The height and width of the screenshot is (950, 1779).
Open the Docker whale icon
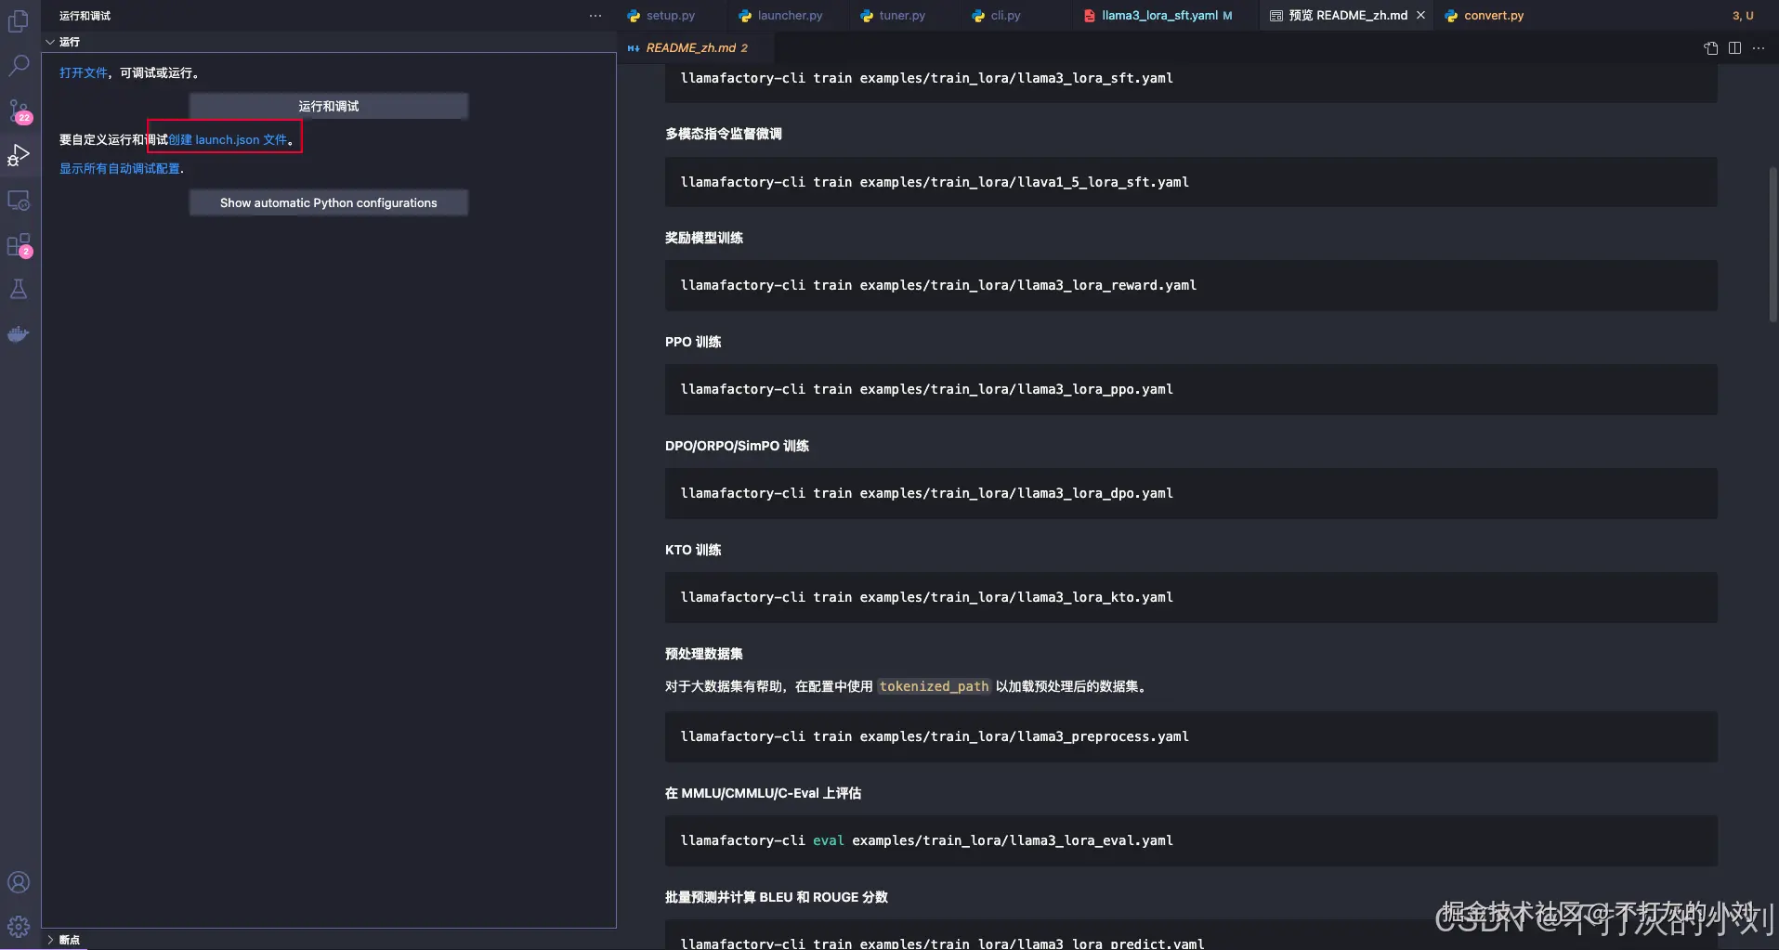click(19, 333)
